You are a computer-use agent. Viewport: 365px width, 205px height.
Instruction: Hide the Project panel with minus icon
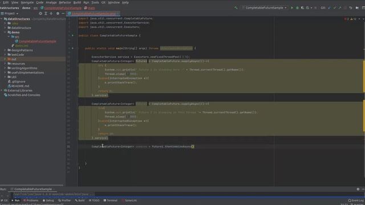pos(63,14)
